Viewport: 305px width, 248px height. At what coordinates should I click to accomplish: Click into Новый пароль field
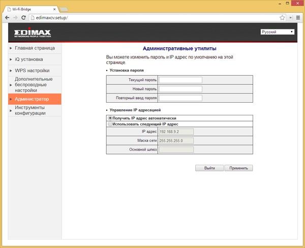[x=180, y=89]
